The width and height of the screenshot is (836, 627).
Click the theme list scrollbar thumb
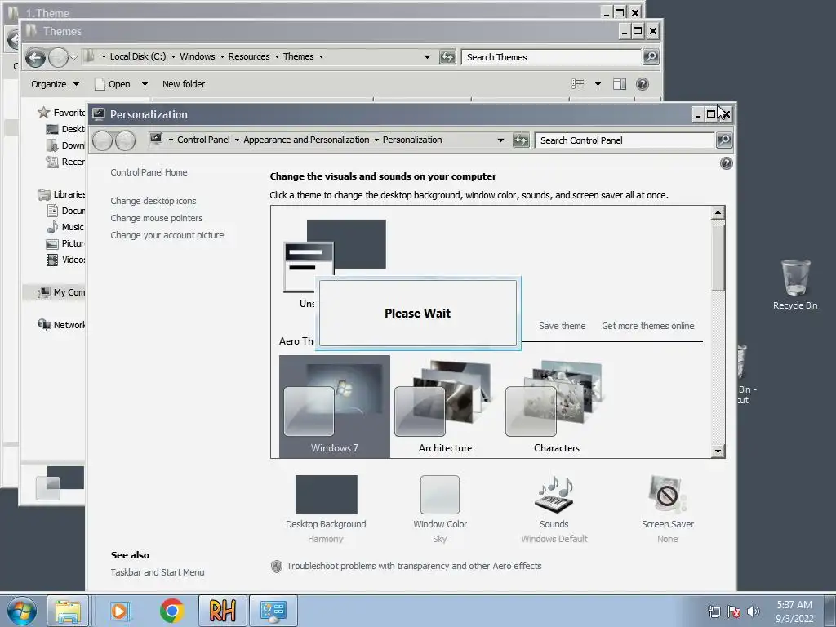(x=718, y=256)
